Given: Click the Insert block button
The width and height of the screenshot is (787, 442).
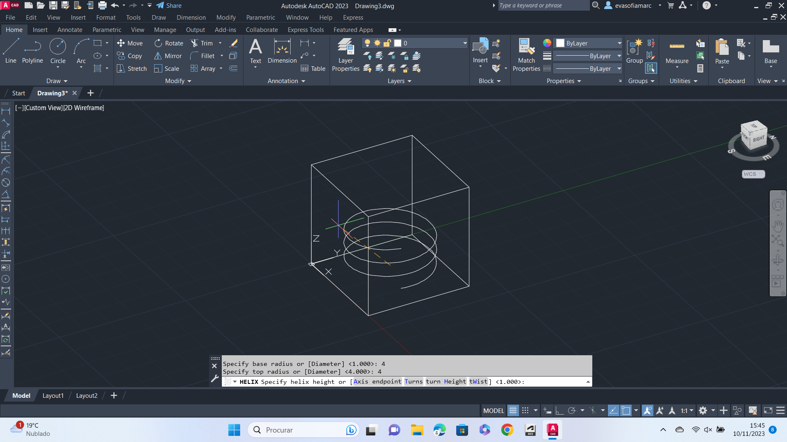Looking at the screenshot, I should click(x=480, y=51).
